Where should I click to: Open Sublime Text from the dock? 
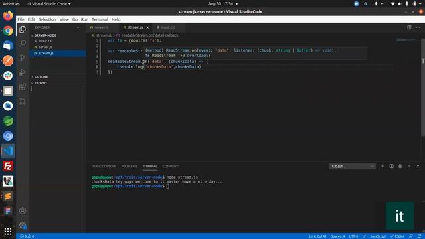click(x=8, y=196)
